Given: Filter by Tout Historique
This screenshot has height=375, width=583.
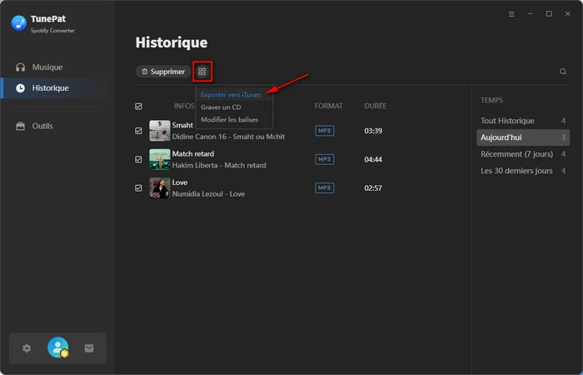Looking at the screenshot, I should pos(507,121).
